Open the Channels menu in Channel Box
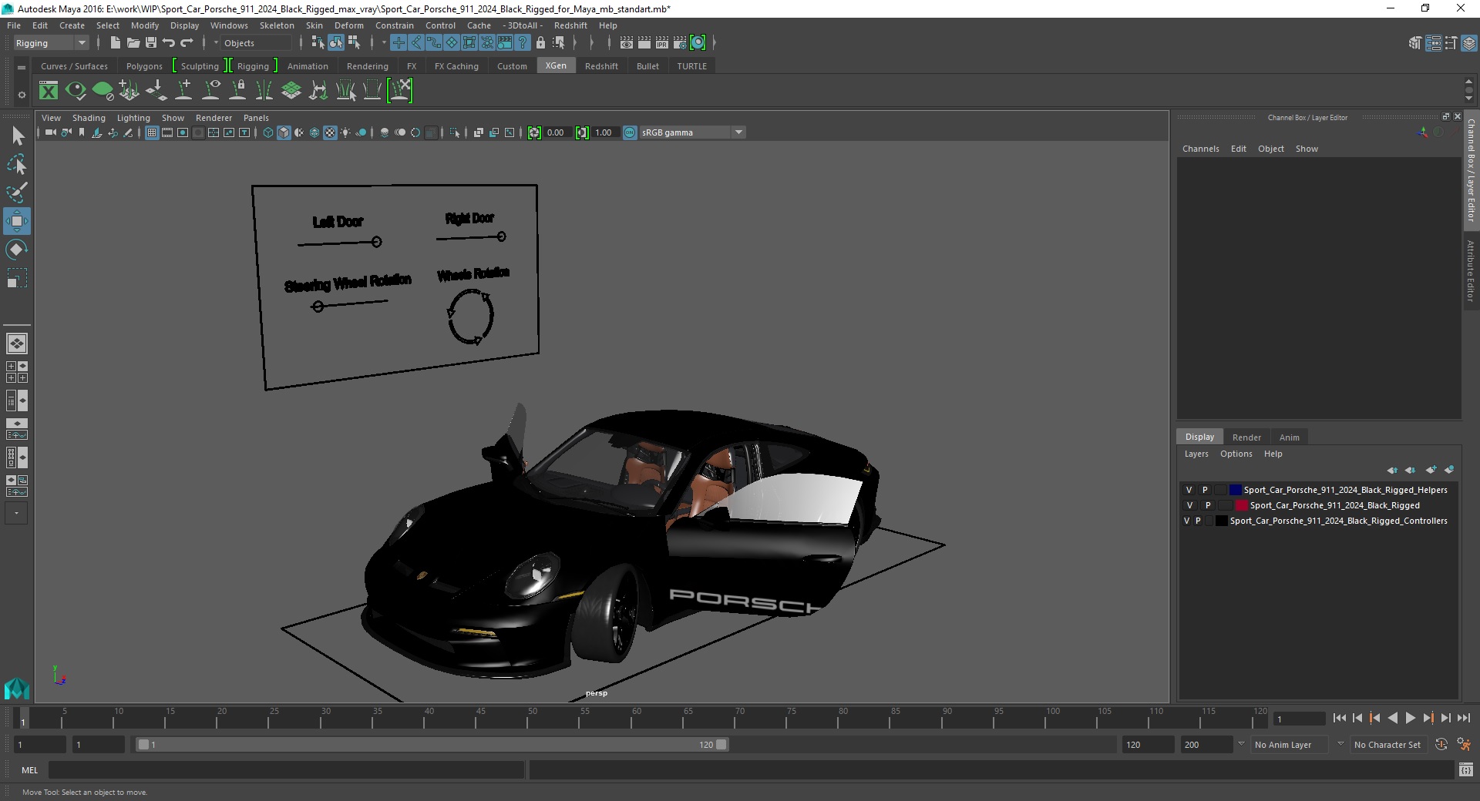The height and width of the screenshot is (801, 1480). tap(1200, 149)
